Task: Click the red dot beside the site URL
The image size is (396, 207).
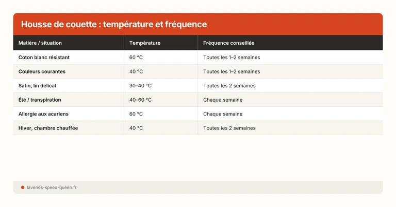Action: pos(23,187)
